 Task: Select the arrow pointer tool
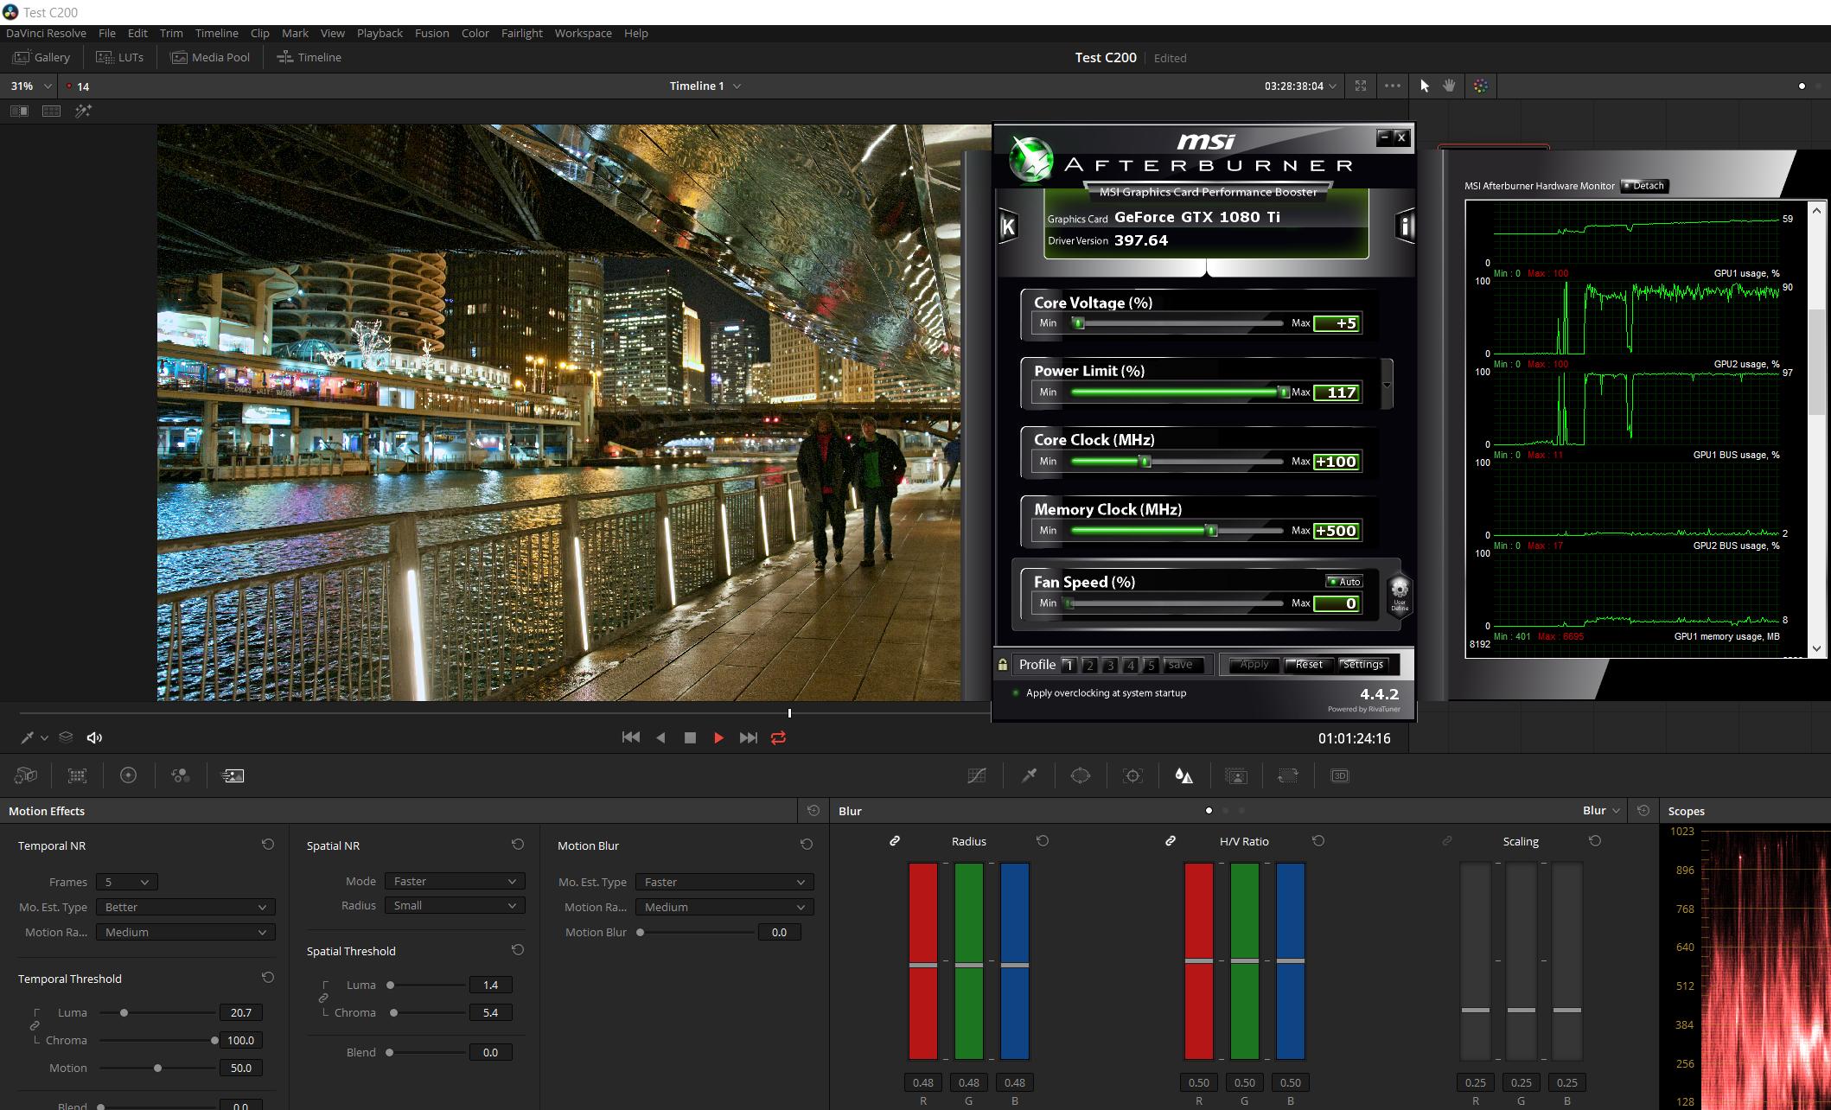(x=1425, y=86)
